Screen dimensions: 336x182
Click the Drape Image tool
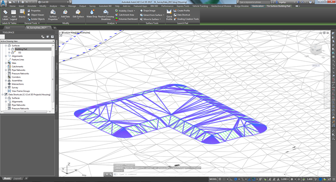(148, 10)
